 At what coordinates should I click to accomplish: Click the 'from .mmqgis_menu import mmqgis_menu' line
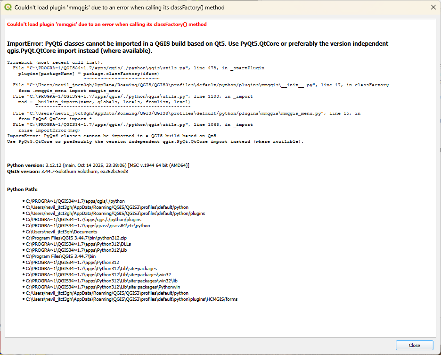(x=69, y=91)
